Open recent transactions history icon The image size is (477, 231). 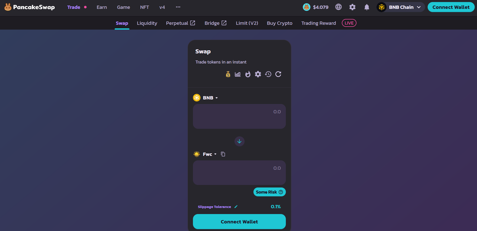pos(268,74)
